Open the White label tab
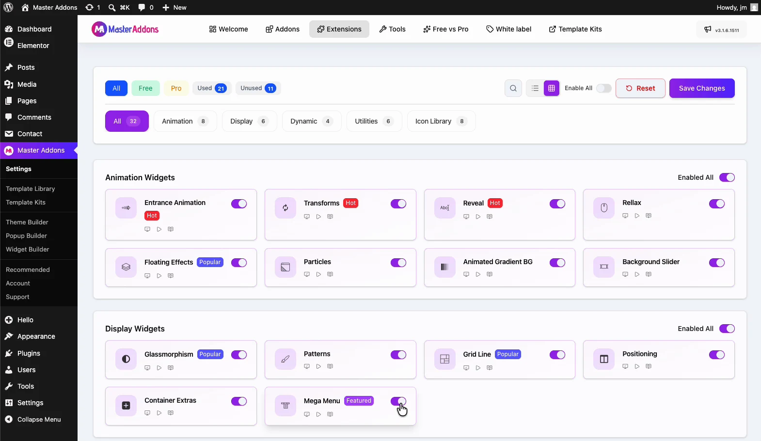761x441 pixels. (x=509, y=29)
